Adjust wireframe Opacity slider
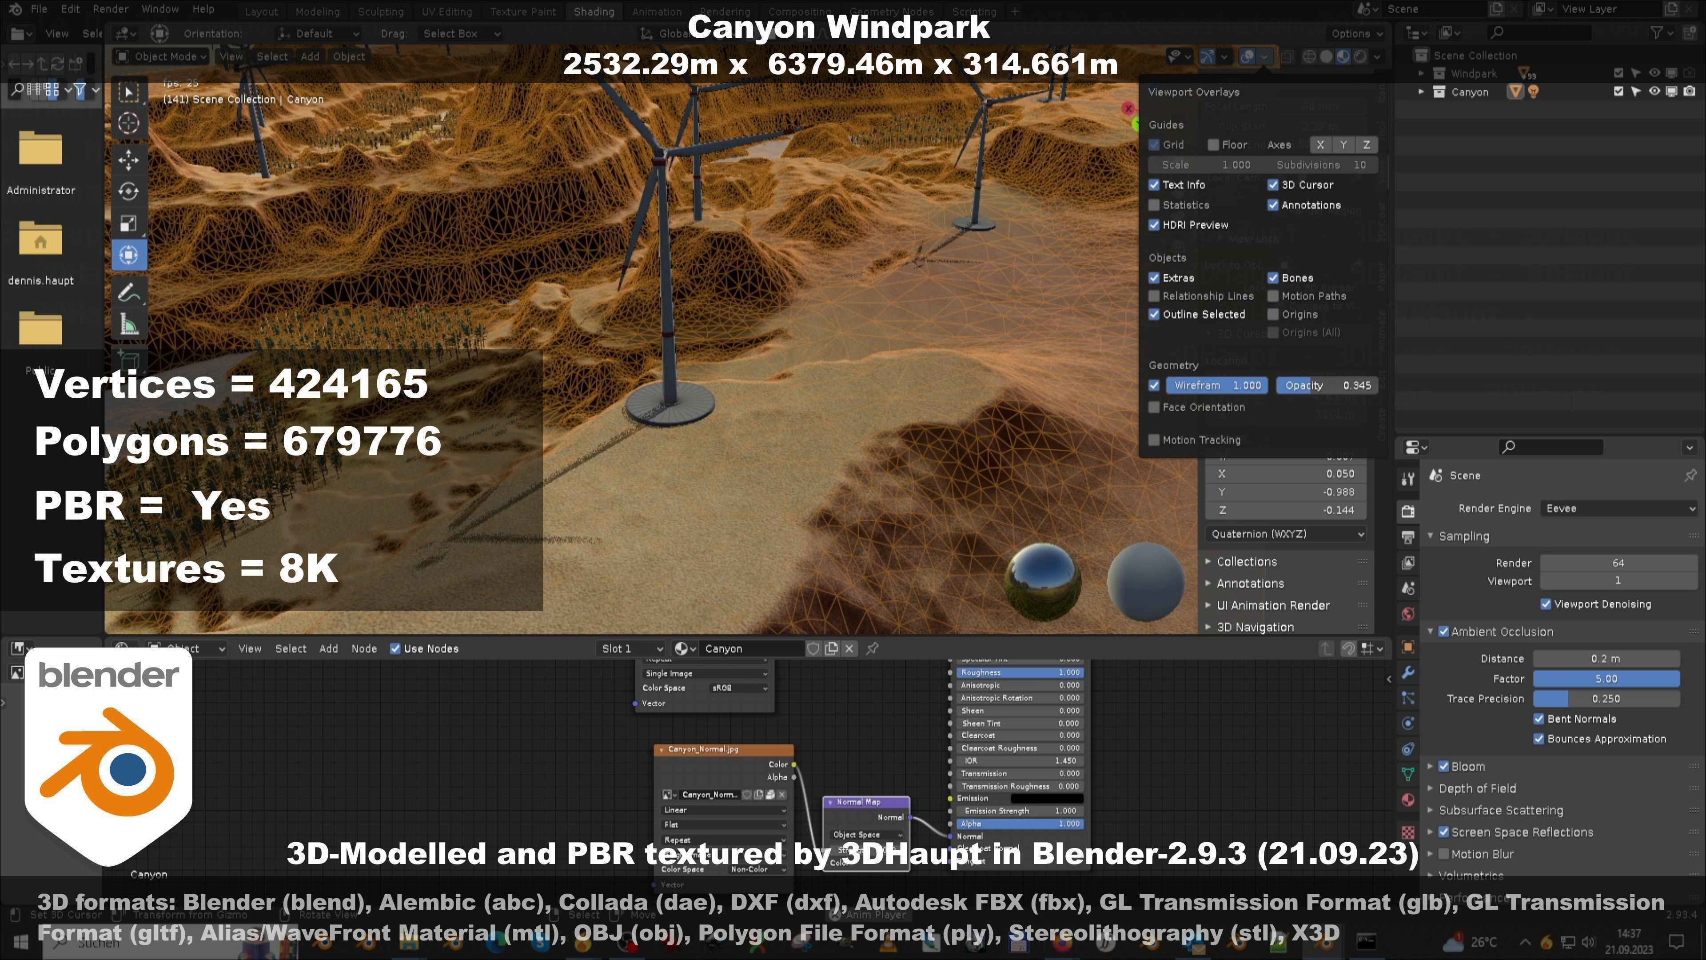Viewport: 1706px width, 960px height. coord(1327,385)
